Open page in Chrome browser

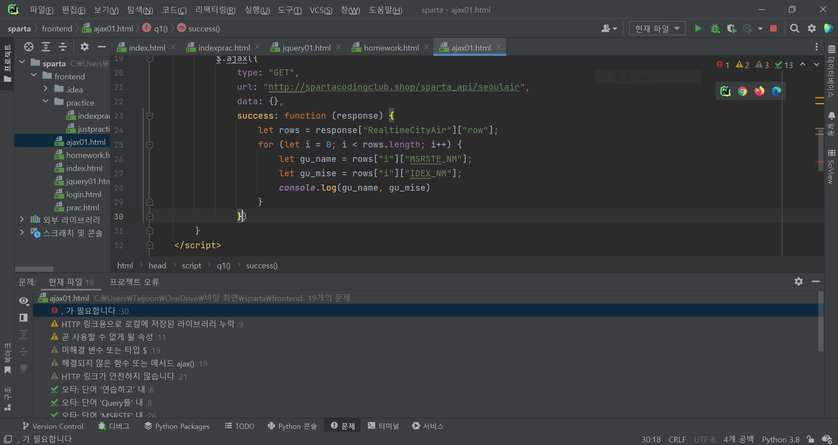[x=742, y=91]
